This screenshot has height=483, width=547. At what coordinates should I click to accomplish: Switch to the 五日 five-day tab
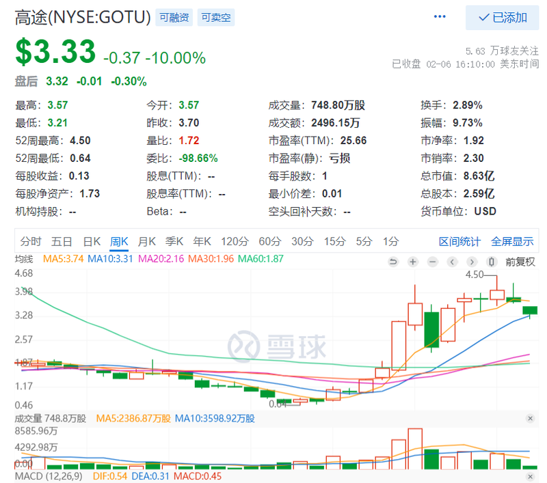(62, 241)
